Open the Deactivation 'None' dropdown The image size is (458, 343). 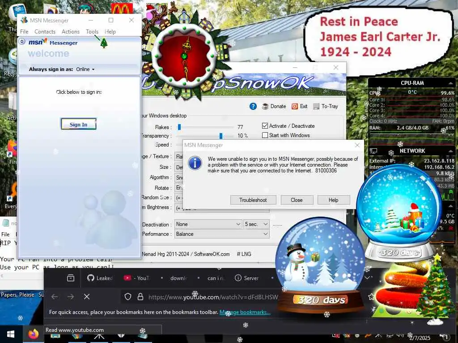[x=208, y=224]
